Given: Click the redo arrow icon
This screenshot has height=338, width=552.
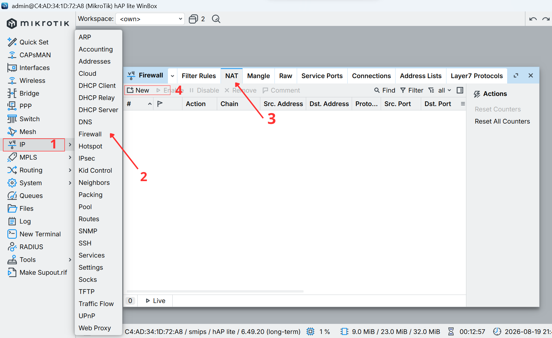Looking at the screenshot, I should 546,19.
